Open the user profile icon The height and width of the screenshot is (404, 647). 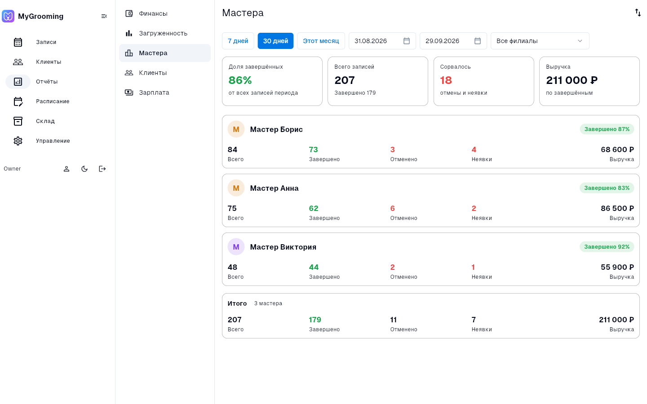[x=66, y=169]
